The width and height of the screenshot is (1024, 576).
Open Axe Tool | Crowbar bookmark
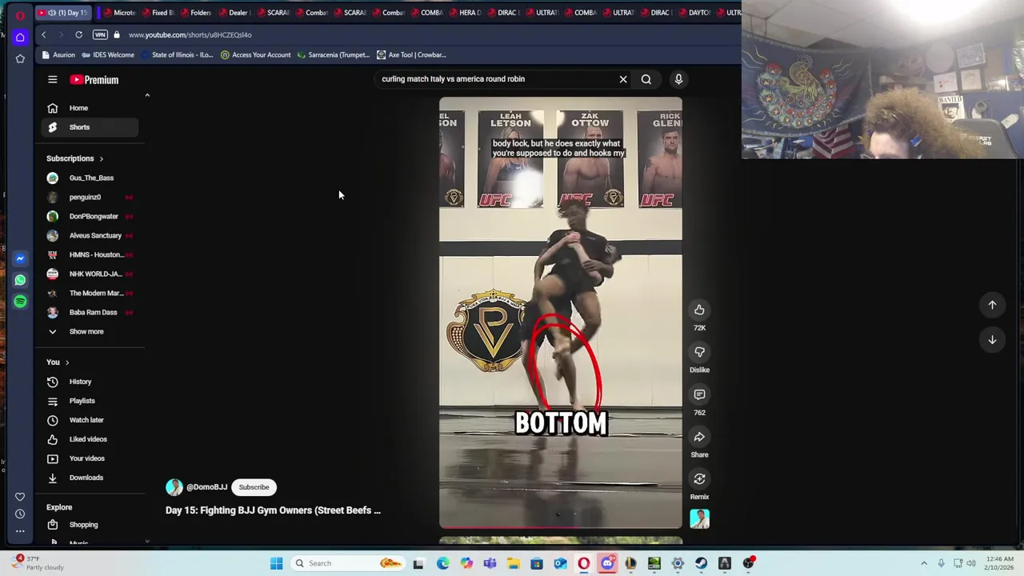click(x=411, y=55)
